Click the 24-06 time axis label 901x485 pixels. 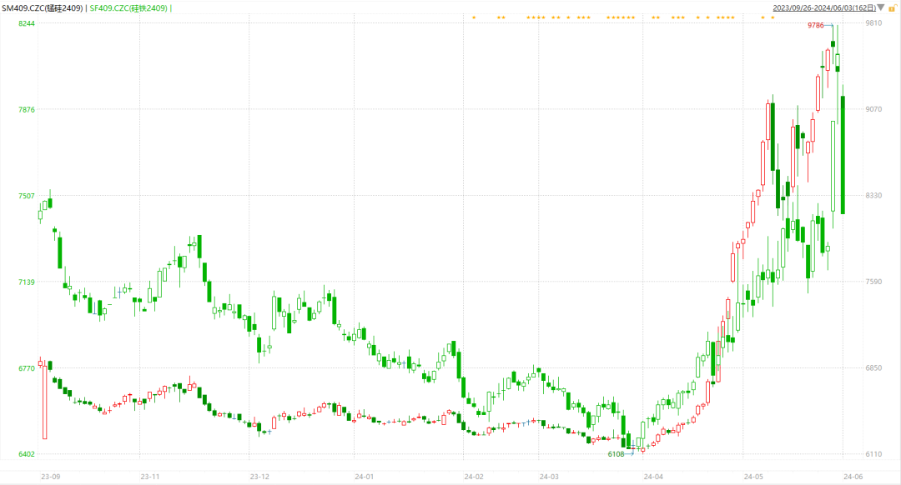[853, 477]
